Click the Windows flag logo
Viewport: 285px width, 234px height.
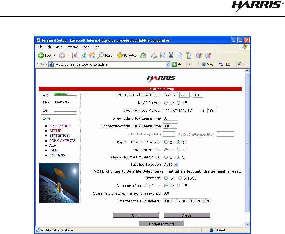coord(245,47)
